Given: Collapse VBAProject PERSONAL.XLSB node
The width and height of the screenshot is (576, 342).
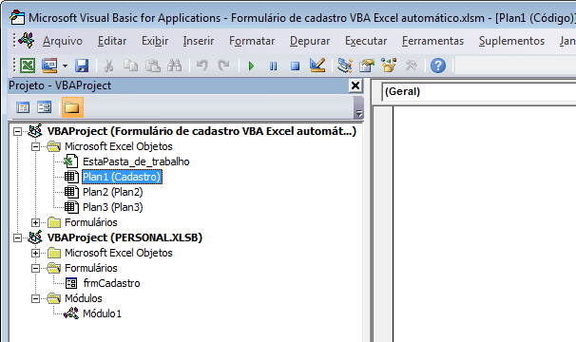Looking at the screenshot, I should tap(17, 238).
